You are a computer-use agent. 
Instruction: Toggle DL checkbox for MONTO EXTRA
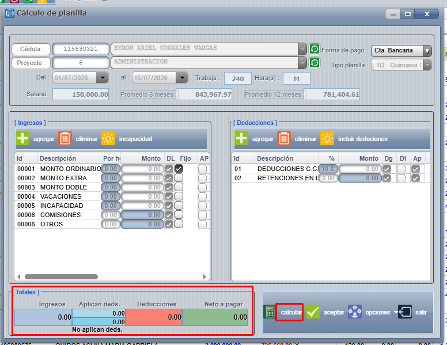169,178
